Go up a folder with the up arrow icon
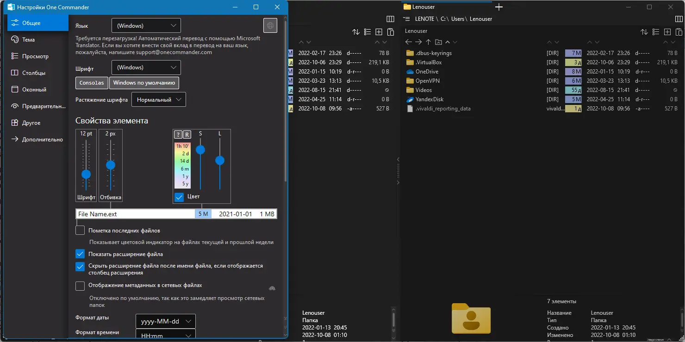This screenshot has width=685, height=342. coord(428,42)
